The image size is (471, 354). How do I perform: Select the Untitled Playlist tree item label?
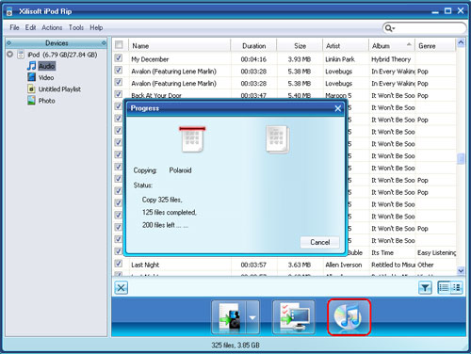coord(59,89)
